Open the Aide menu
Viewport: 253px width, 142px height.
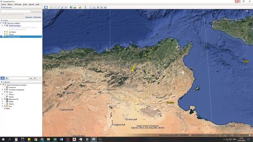tap(38, 4)
